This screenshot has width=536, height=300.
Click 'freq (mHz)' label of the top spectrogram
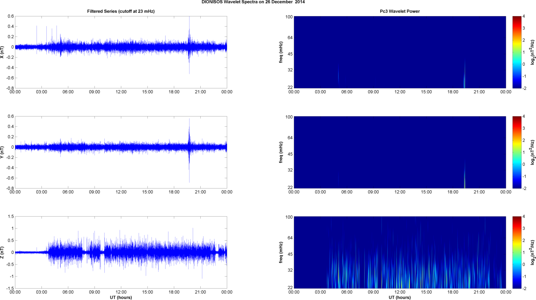281,52
